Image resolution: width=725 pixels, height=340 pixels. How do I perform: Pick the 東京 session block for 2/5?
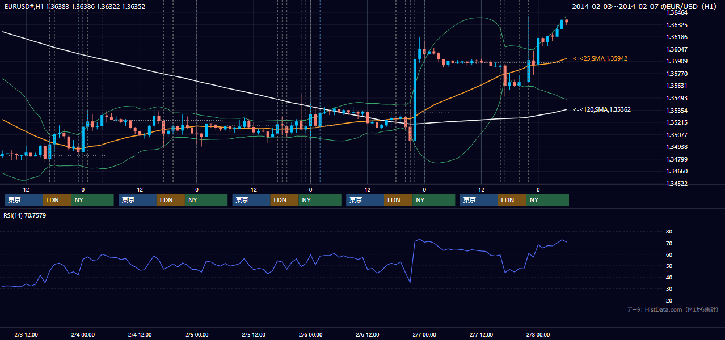click(x=251, y=200)
